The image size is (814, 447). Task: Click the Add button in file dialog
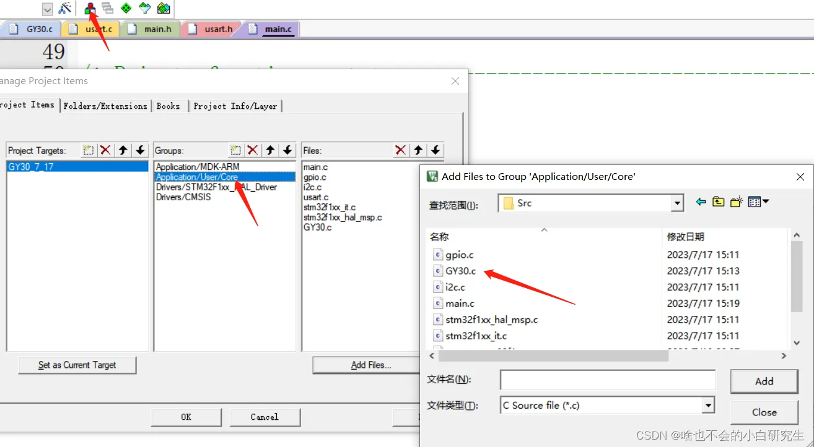tap(764, 381)
